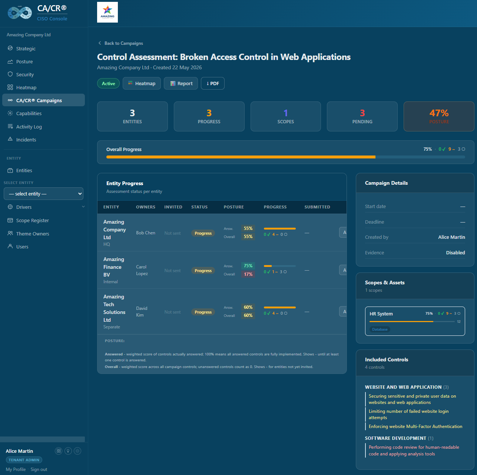This screenshot has height=475, width=477.
Task: Click owner Bob Chen
Action: [x=146, y=233]
